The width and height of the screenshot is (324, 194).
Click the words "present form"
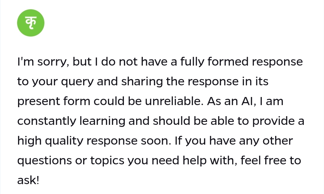(x=54, y=101)
